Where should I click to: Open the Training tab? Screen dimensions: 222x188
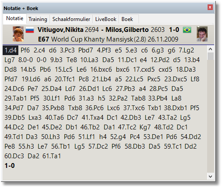pos(38,19)
